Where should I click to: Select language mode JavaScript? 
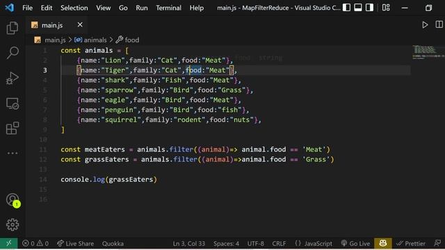click(314, 244)
